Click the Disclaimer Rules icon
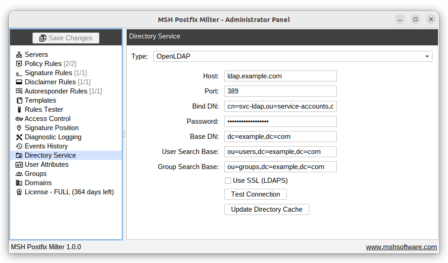 click(19, 82)
